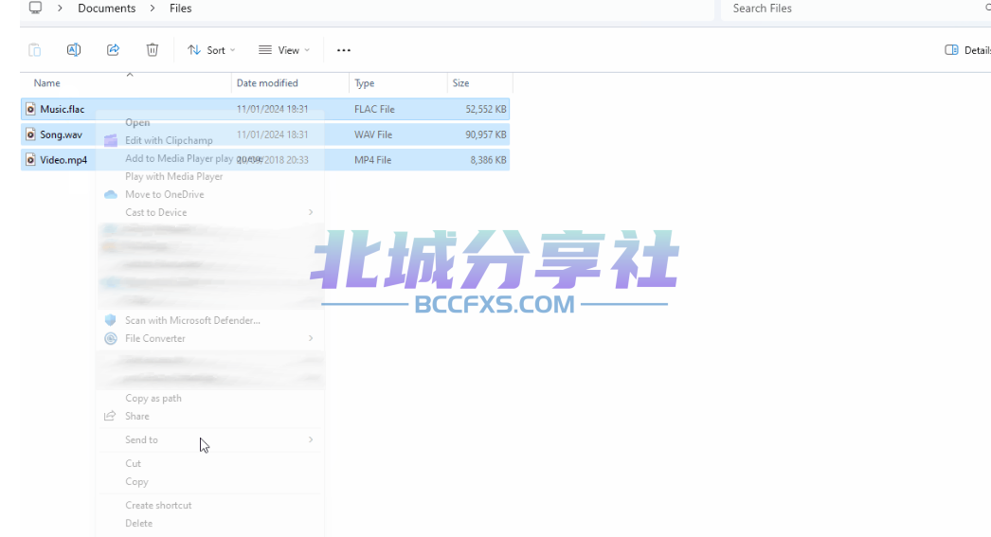Click the WAV File type cell
Viewport: 991px width, 537px height.
(x=373, y=134)
